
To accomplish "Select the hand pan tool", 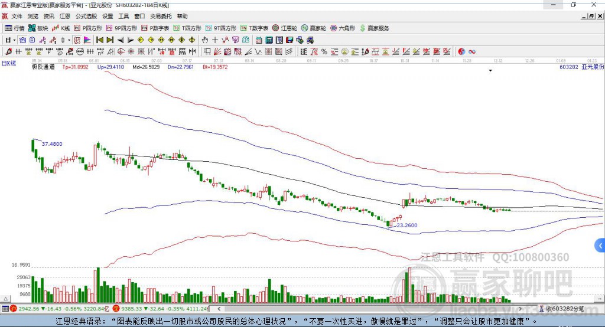I will [x=205, y=40].
